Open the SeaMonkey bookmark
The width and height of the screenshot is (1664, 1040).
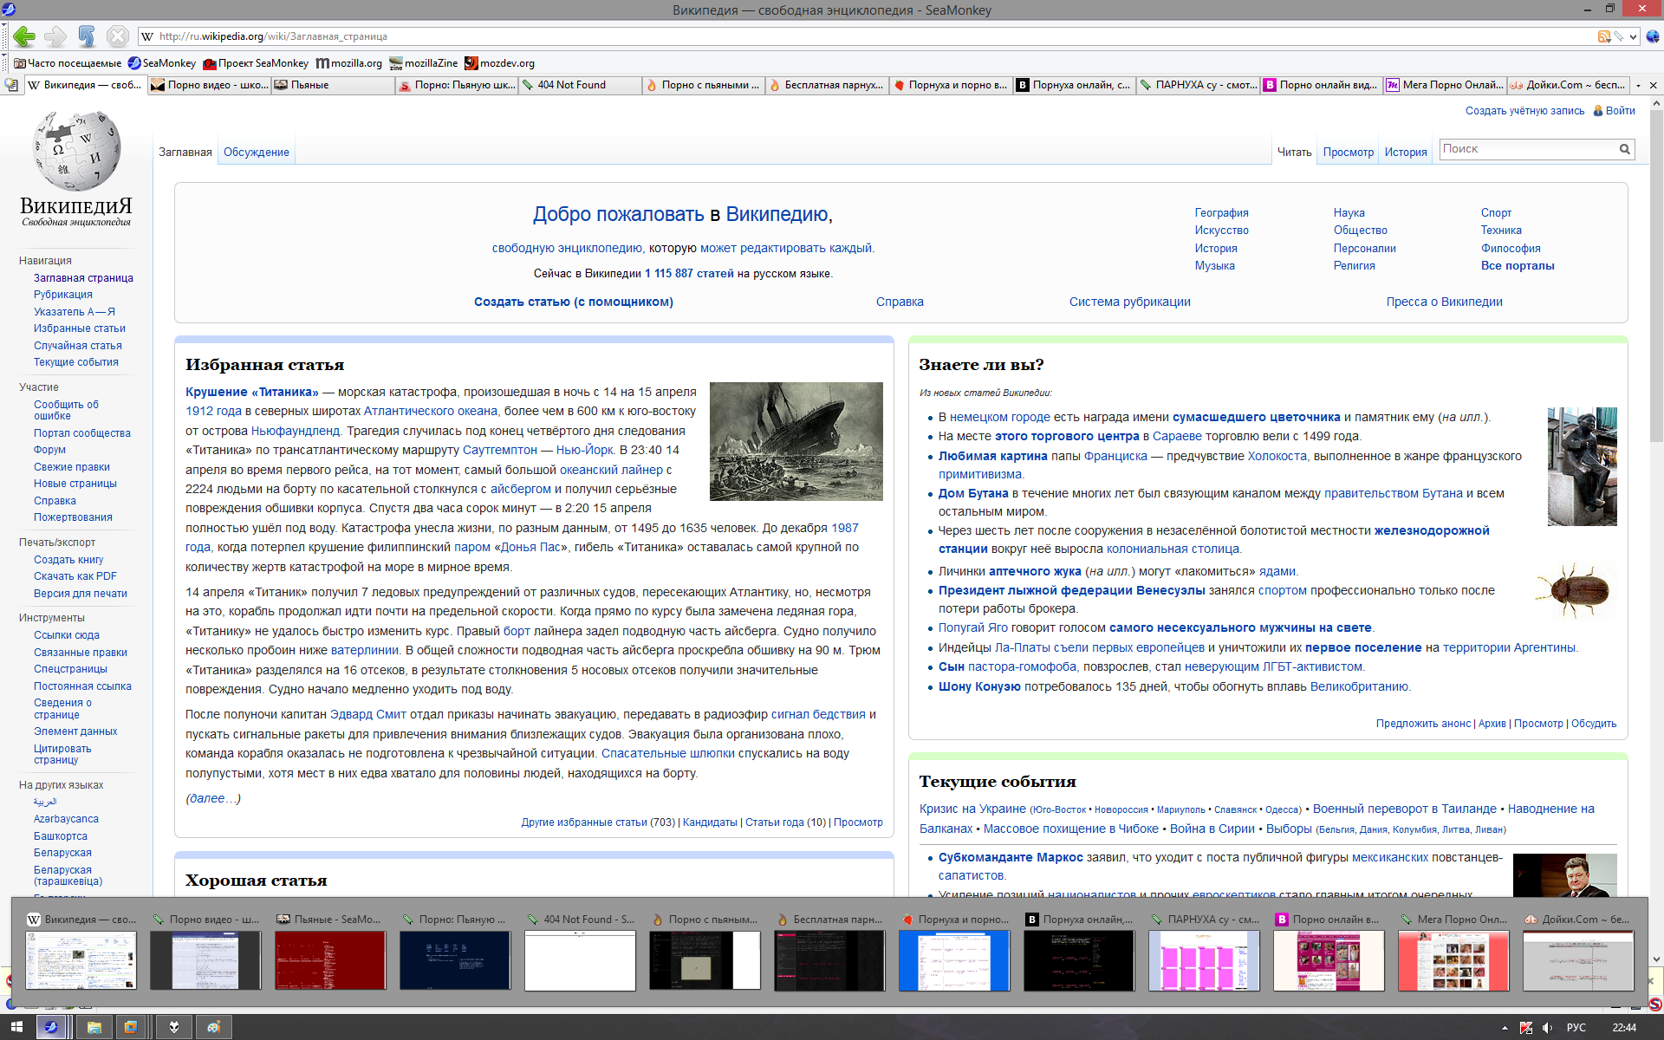(162, 63)
